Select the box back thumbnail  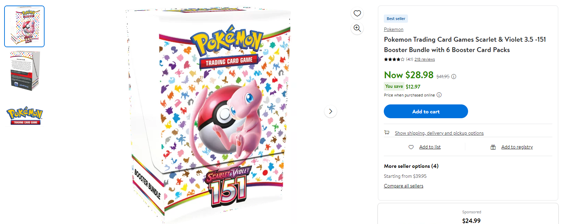pyautogui.click(x=25, y=71)
